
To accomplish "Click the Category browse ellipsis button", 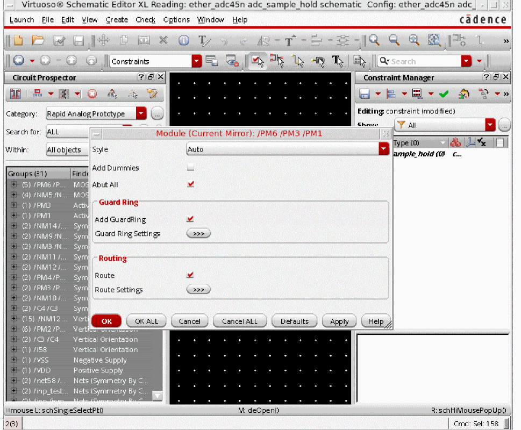I will click(x=157, y=113).
